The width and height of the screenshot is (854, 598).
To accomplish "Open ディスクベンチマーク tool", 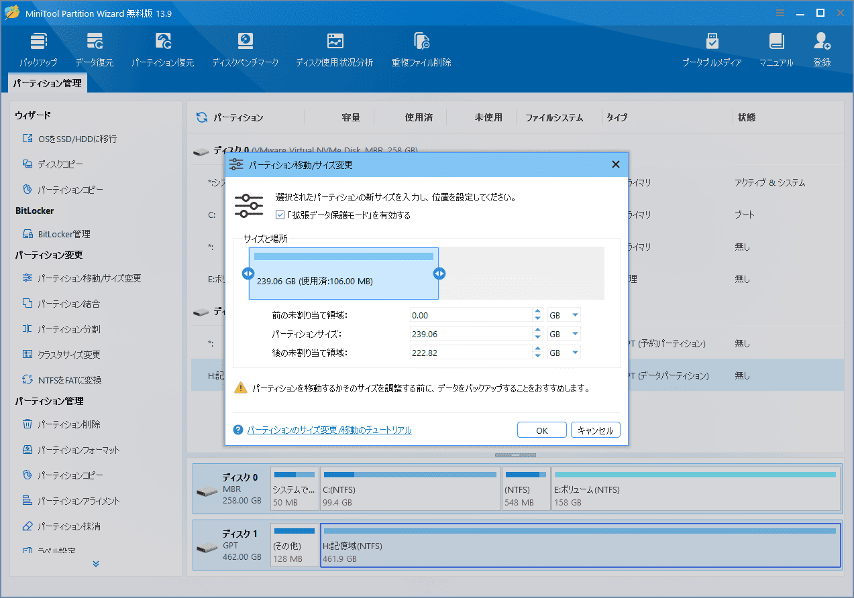I will (245, 49).
